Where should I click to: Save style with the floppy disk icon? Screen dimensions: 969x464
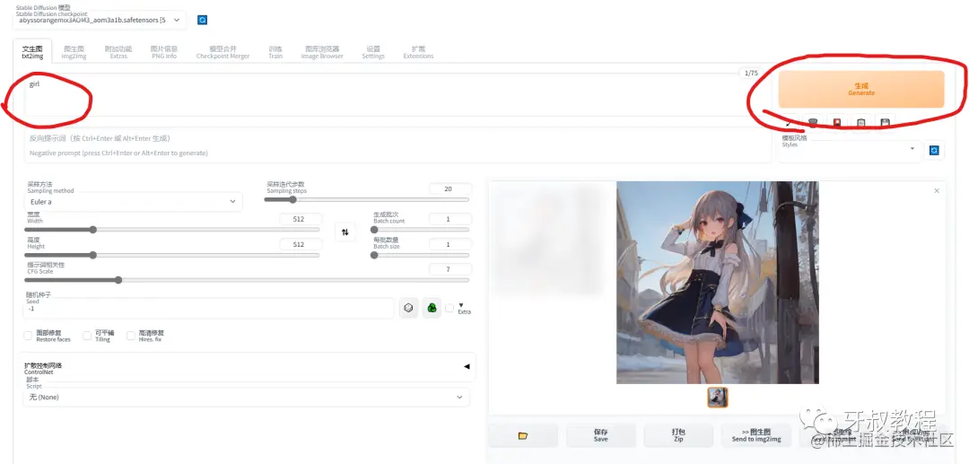(x=885, y=123)
